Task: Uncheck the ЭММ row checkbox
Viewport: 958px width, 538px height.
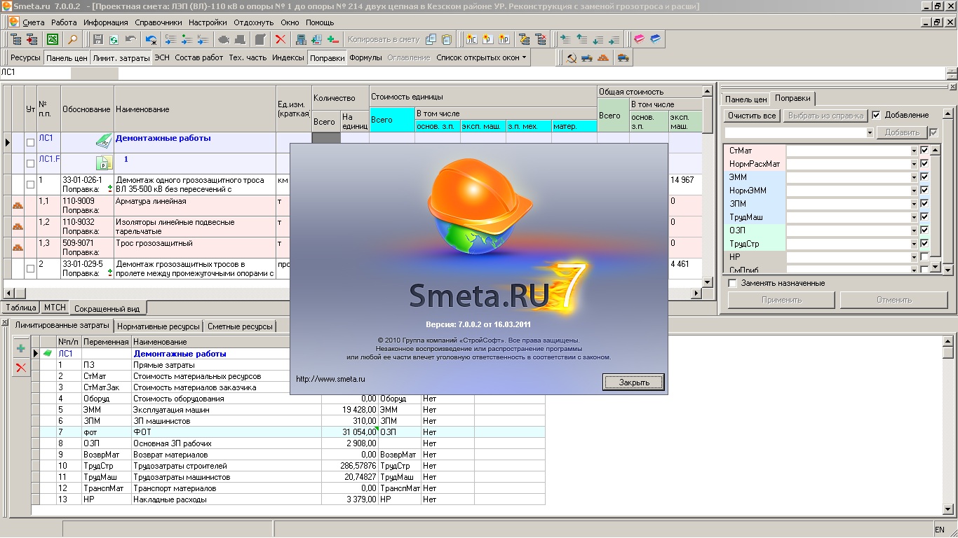Action: click(924, 177)
